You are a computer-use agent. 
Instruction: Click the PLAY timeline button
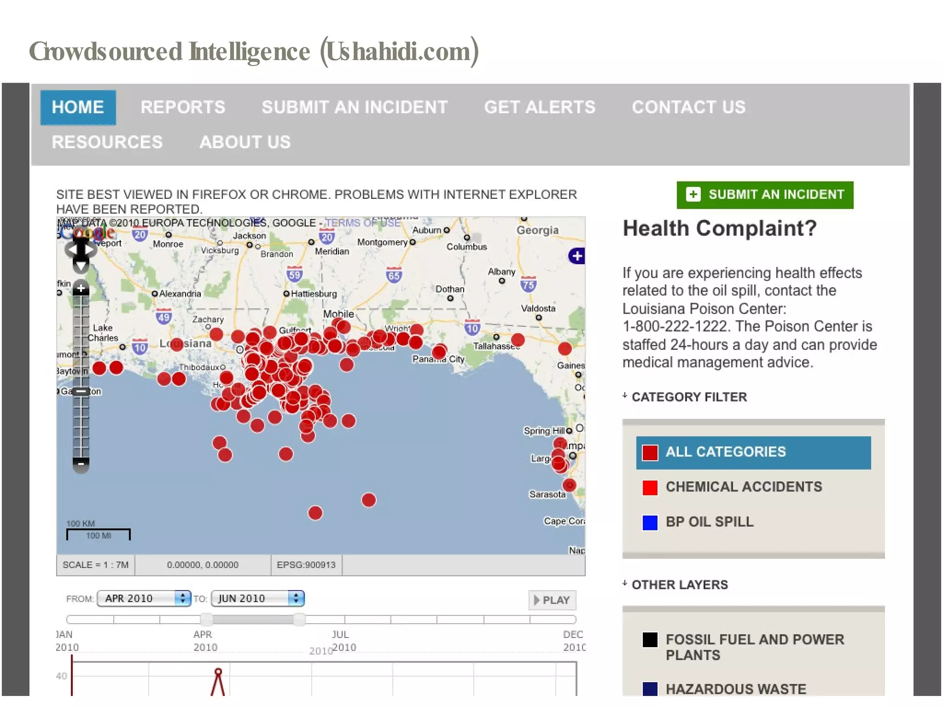(552, 600)
